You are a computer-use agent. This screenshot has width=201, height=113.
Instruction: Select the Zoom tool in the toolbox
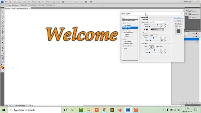coord(2,63)
